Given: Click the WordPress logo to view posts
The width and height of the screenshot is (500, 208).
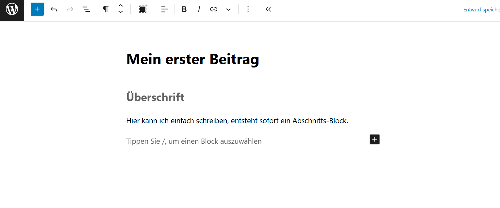Looking at the screenshot, I should (12, 9).
